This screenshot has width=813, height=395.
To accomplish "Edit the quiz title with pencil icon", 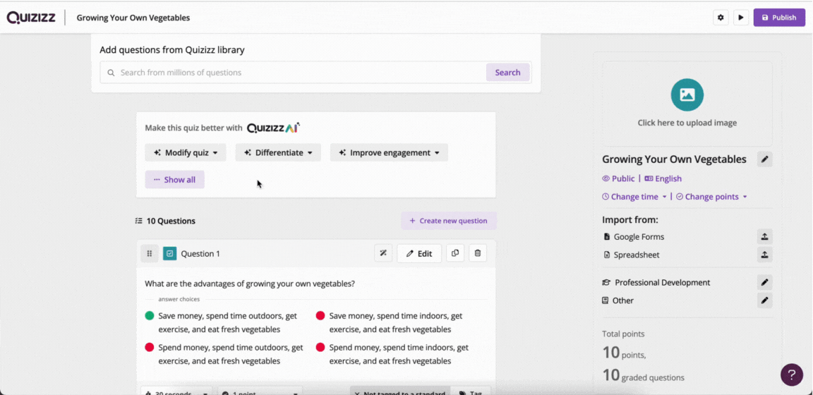I will (x=764, y=159).
